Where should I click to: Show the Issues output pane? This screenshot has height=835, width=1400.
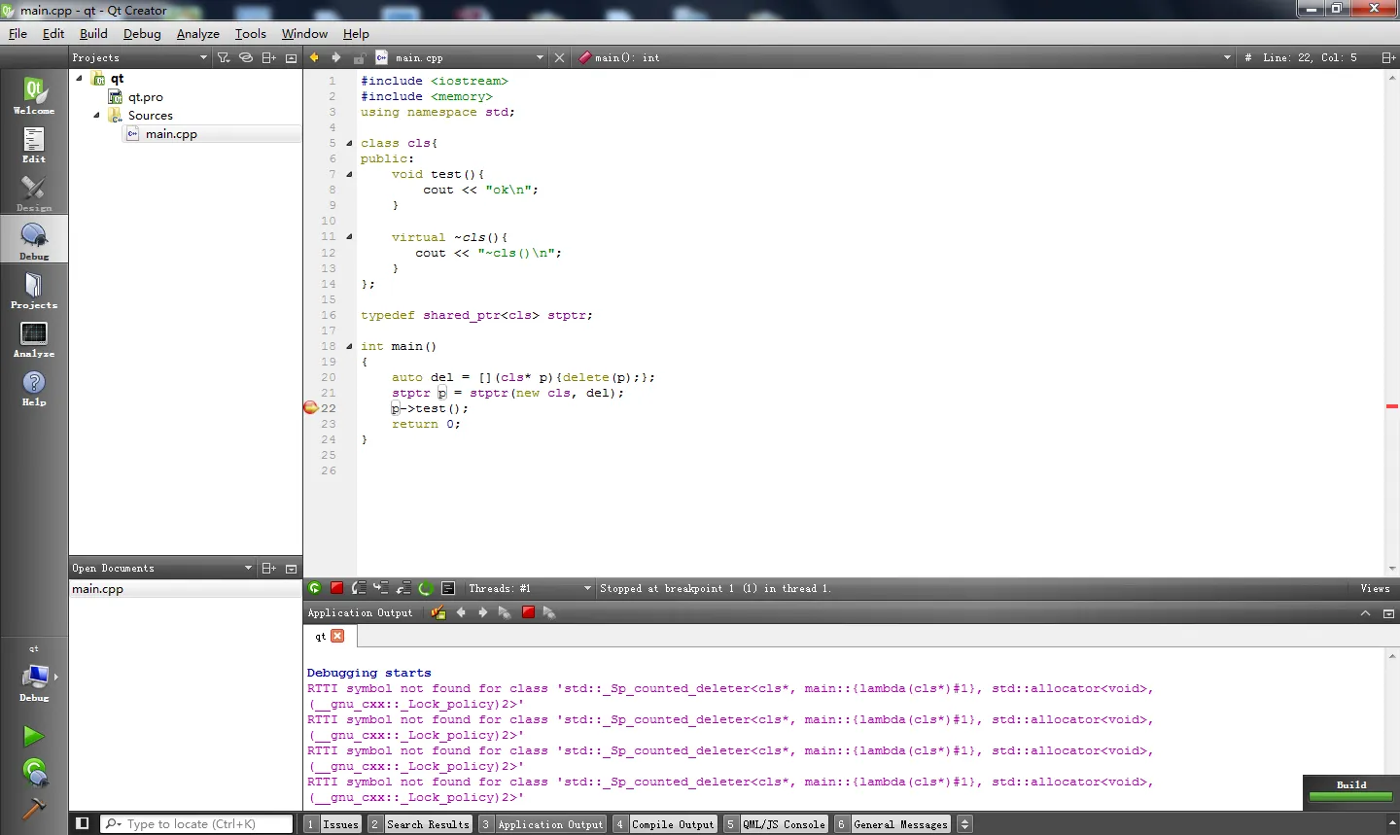[332, 824]
